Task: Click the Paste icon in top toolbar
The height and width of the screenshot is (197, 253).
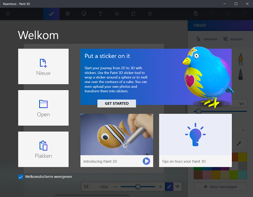Action: (196, 14)
